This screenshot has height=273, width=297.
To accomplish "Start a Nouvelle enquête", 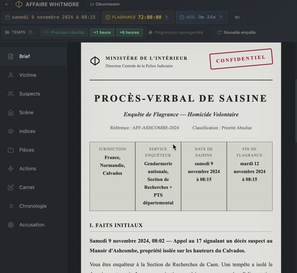I will click(x=236, y=32).
